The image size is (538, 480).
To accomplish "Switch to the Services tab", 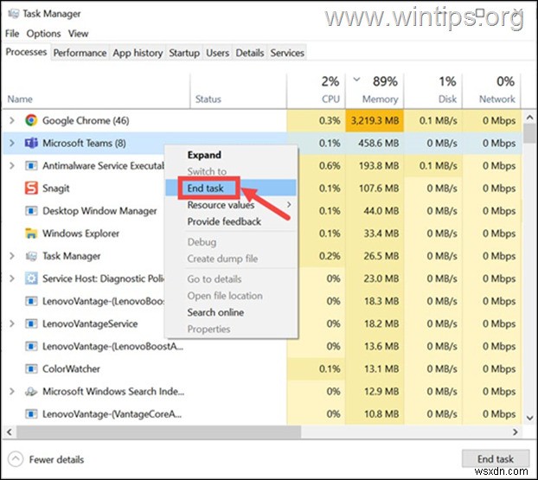I will (x=287, y=53).
